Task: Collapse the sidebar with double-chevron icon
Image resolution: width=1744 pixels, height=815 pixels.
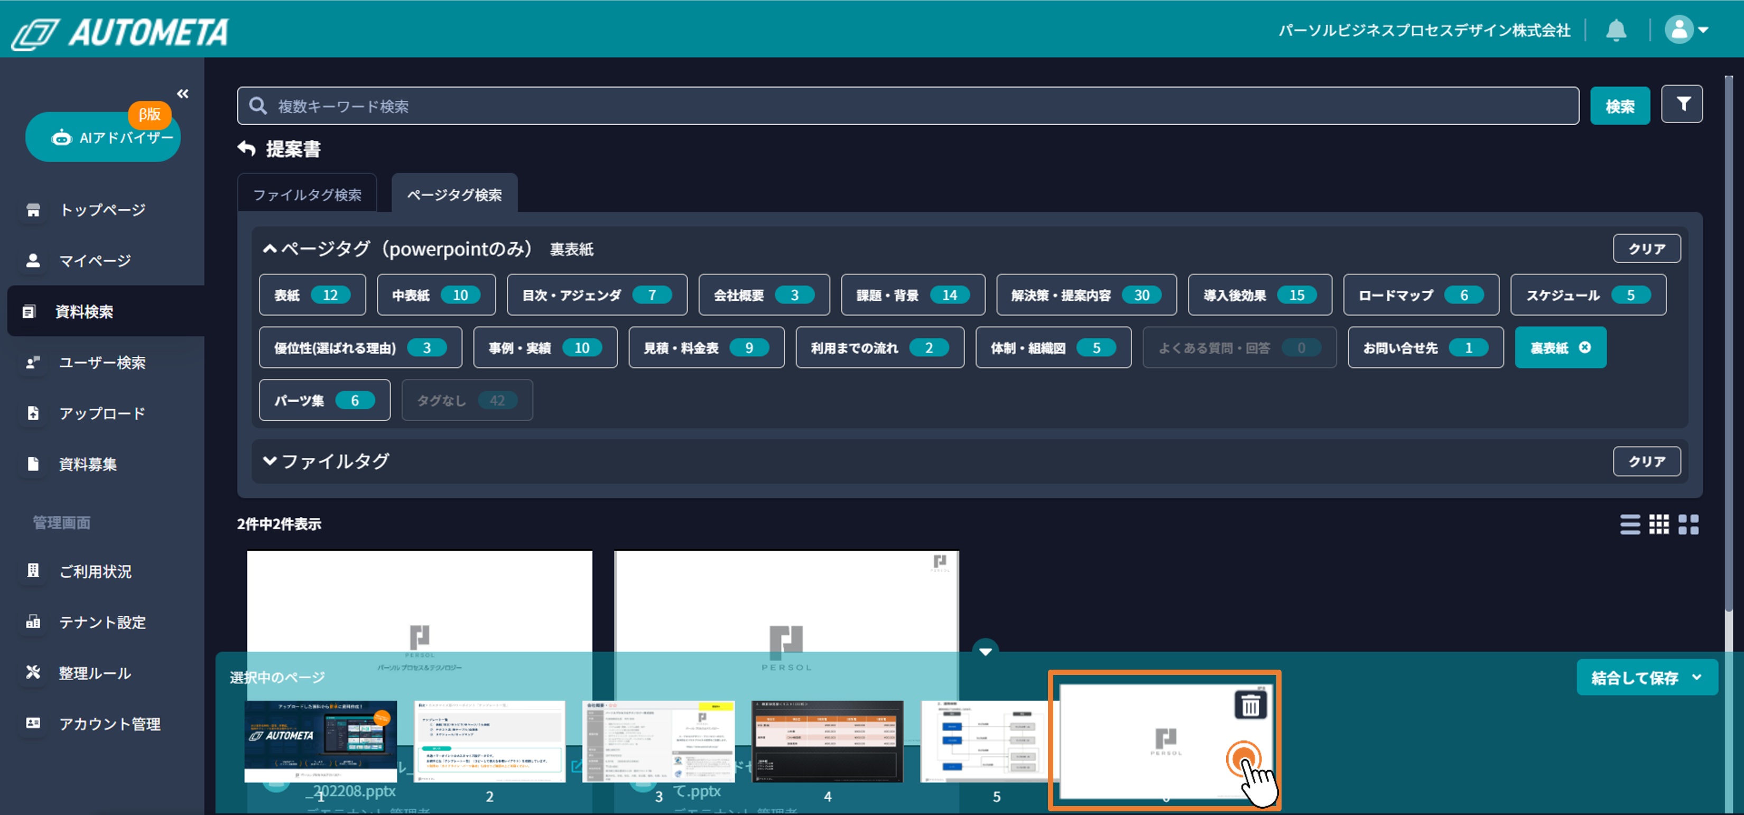Action: point(182,94)
